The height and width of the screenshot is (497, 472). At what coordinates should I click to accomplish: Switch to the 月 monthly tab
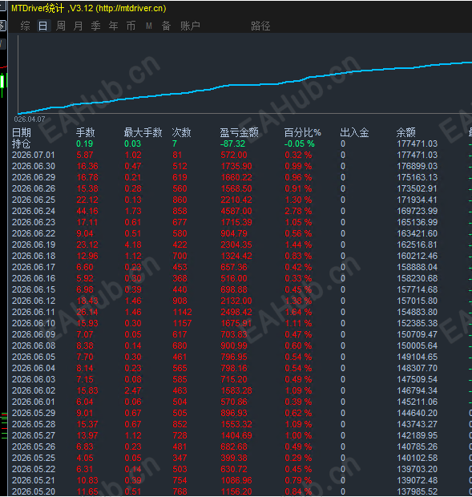click(78, 26)
